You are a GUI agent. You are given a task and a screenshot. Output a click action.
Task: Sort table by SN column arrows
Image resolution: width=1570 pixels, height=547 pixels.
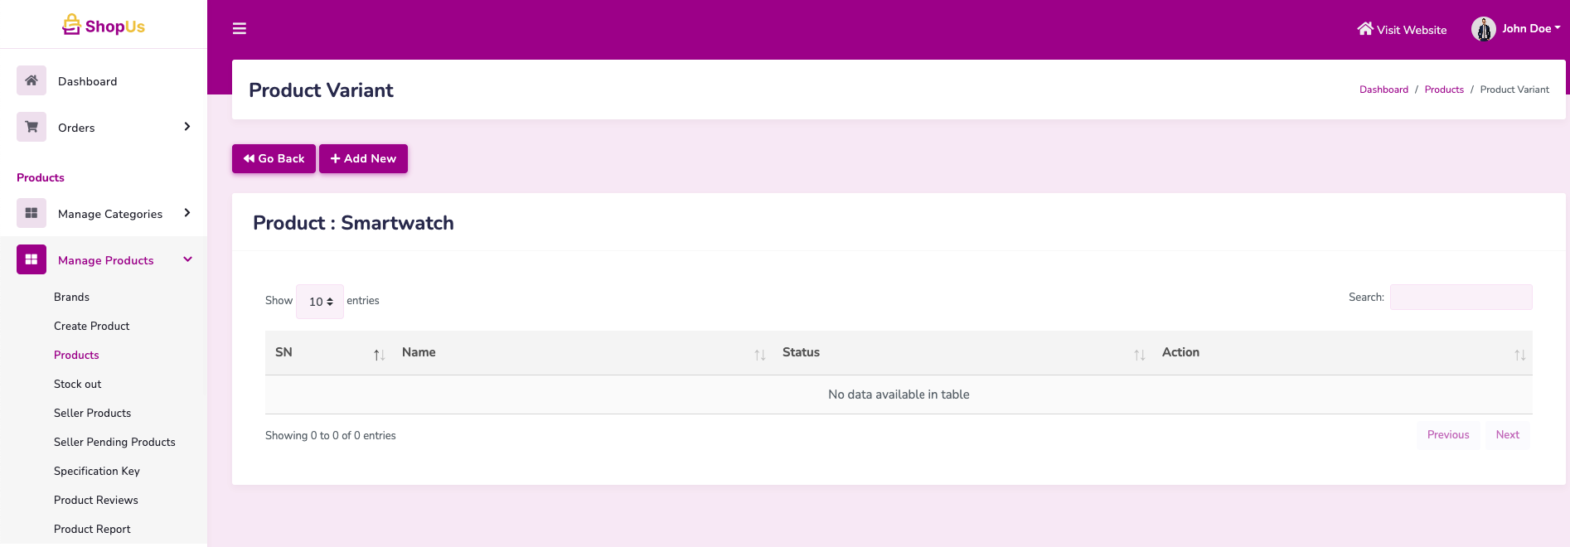[x=379, y=355]
